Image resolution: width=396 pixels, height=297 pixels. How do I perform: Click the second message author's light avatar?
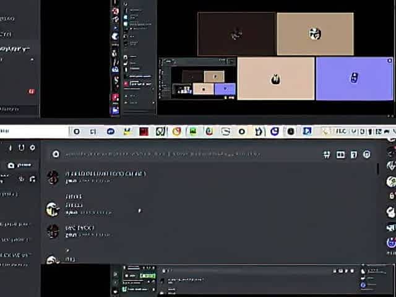[53, 209]
